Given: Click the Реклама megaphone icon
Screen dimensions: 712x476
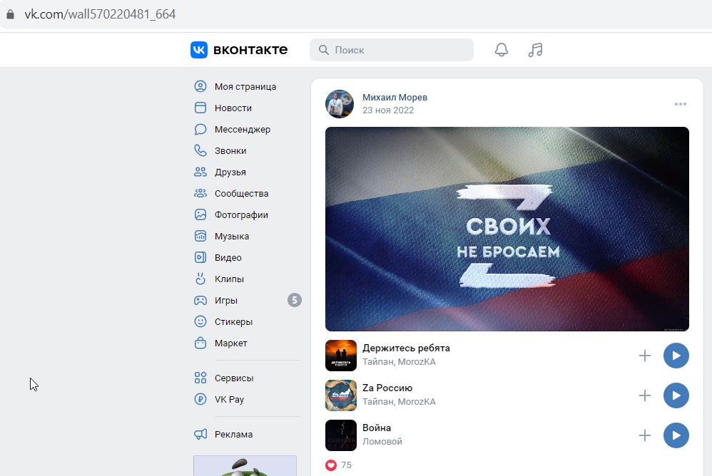Looking at the screenshot, I should click(200, 434).
